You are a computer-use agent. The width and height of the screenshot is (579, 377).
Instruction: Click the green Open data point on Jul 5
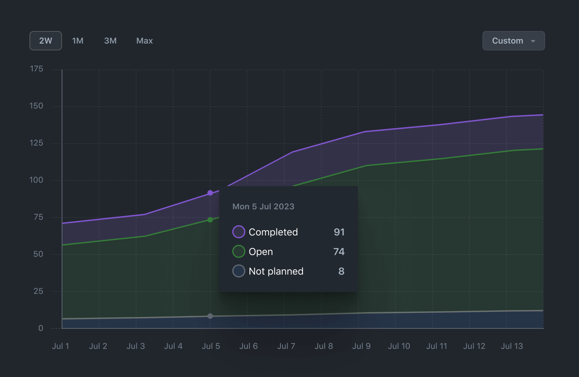click(210, 220)
